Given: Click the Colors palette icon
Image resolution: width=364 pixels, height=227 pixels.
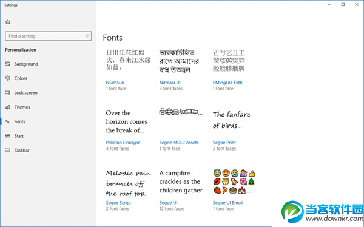Looking at the screenshot, I should [x=8, y=78].
